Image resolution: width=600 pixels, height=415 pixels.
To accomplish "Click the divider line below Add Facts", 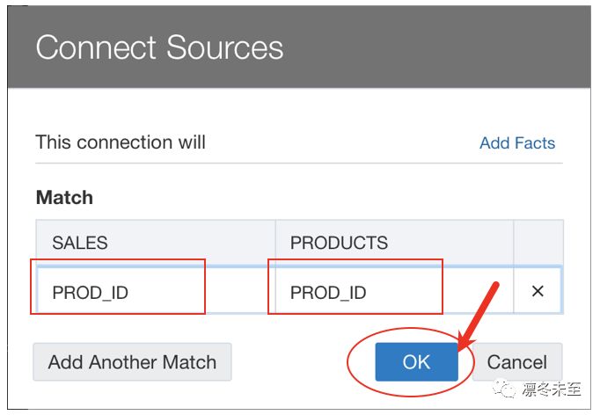I will [x=299, y=164].
